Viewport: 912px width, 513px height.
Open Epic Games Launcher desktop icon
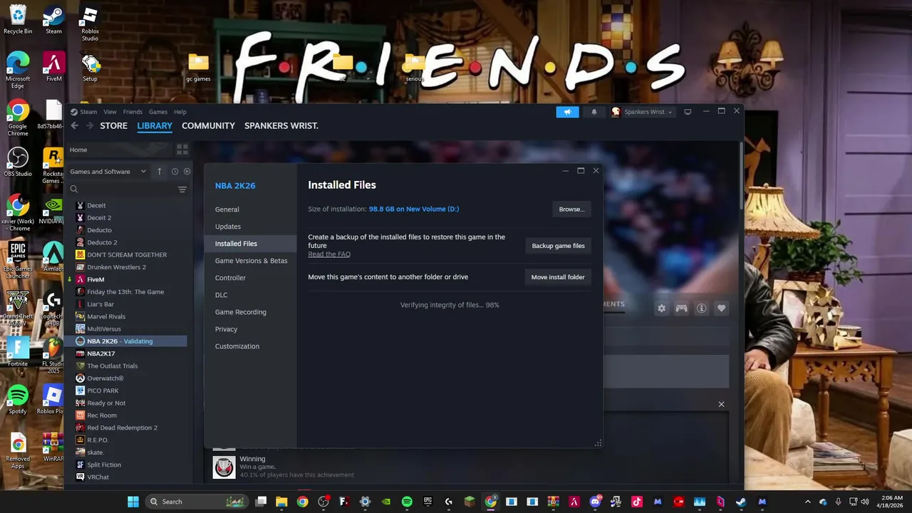pyautogui.click(x=18, y=259)
